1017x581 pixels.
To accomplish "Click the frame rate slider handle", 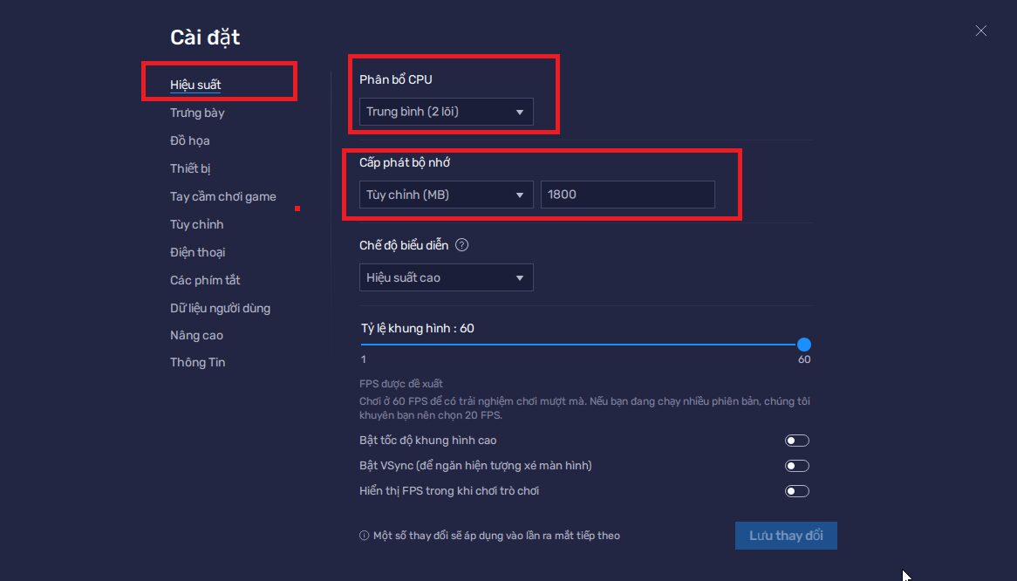I will coord(804,345).
